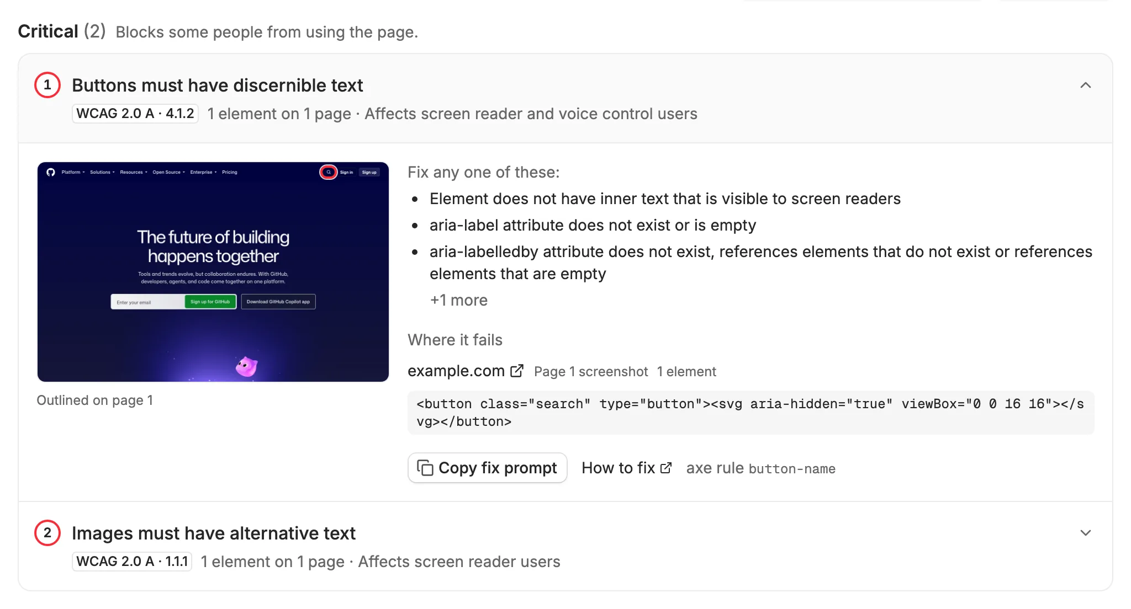Screen dimensions: 1131x609
Task: Collapse the 'Buttons must have discernible text' issue
Action: tap(1085, 85)
